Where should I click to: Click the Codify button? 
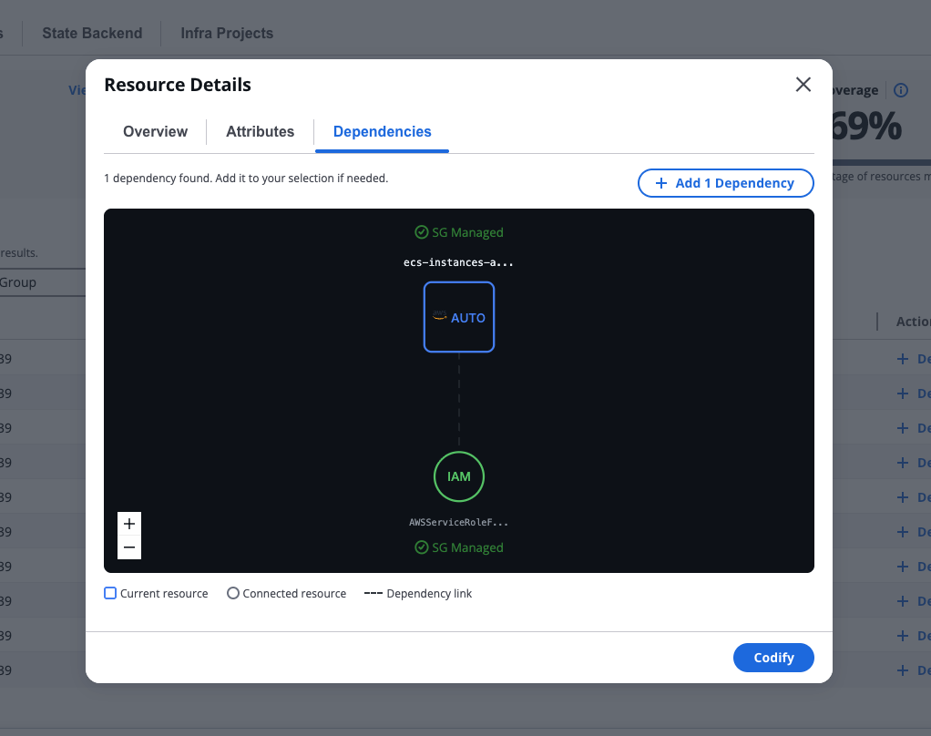tap(773, 658)
